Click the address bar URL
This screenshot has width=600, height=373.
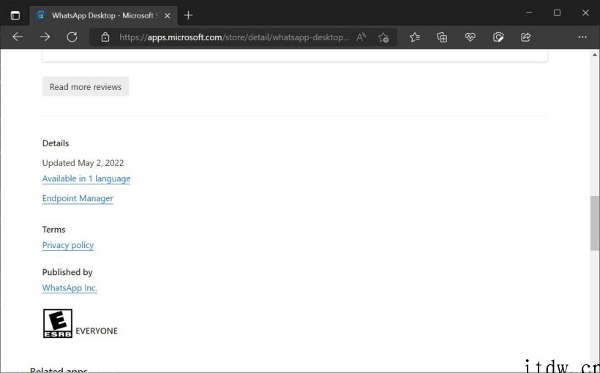click(234, 37)
